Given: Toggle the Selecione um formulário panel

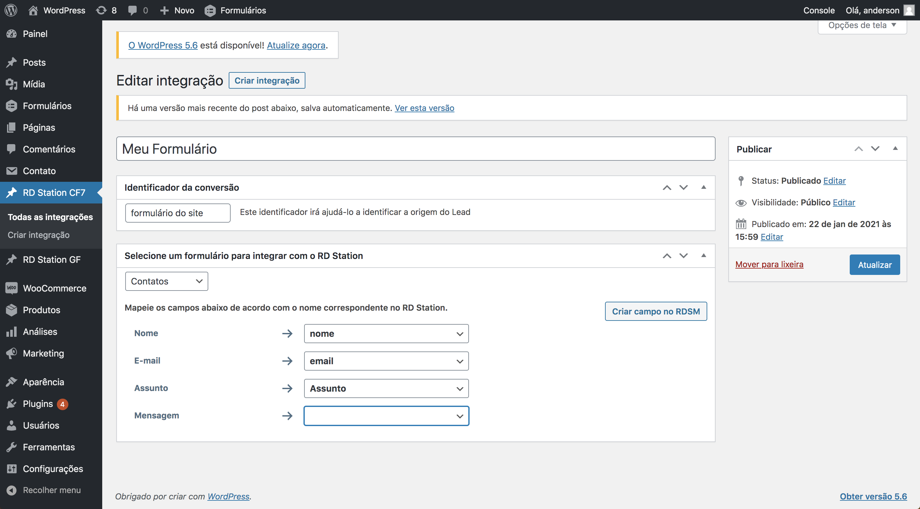Looking at the screenshot, I should click(x=703, y=255).
